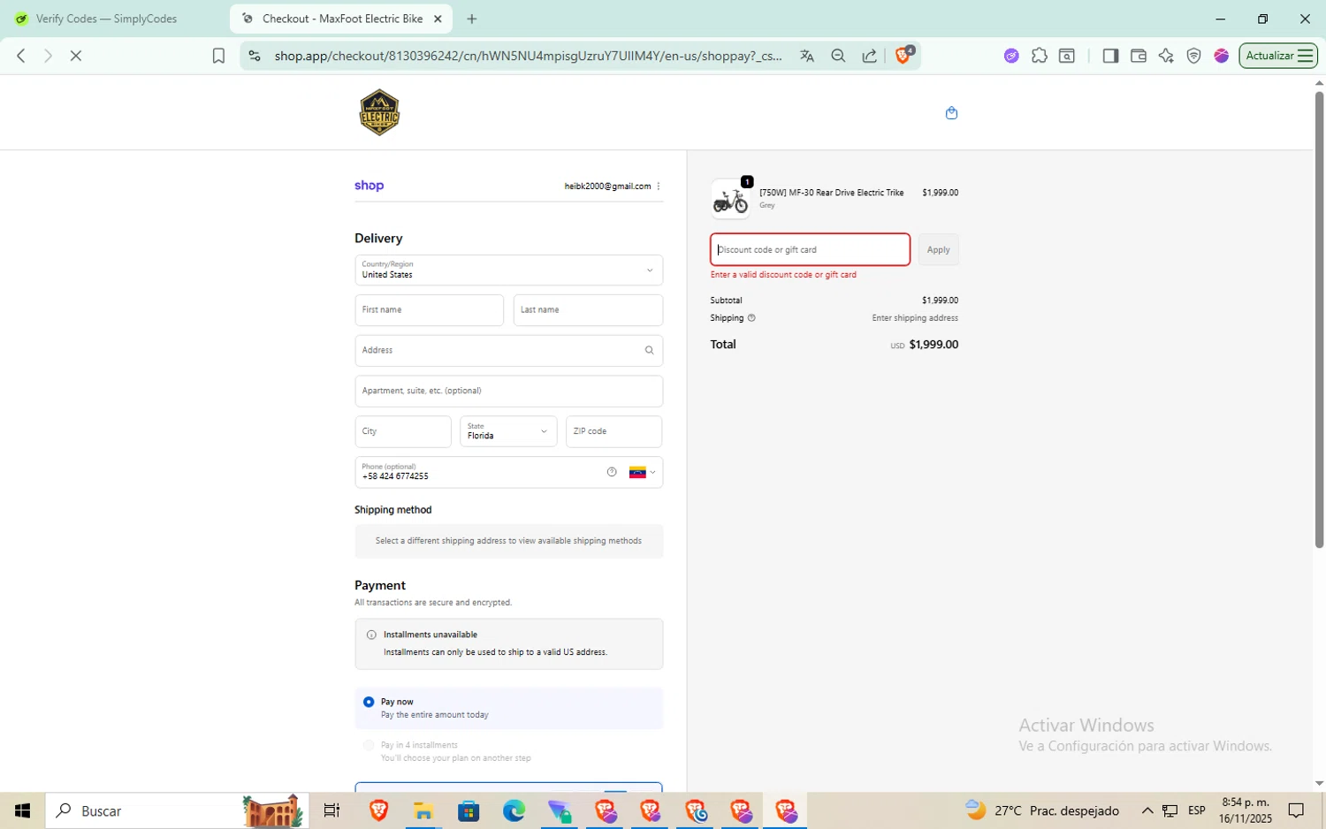Image resolution: width=1326 pixels, height=829 pixels.
Task: Click the clock and date on taskbar
Action: click(1245, 810)
